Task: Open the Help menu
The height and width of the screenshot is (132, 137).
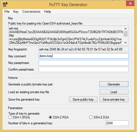Action: tap(48, 12)
